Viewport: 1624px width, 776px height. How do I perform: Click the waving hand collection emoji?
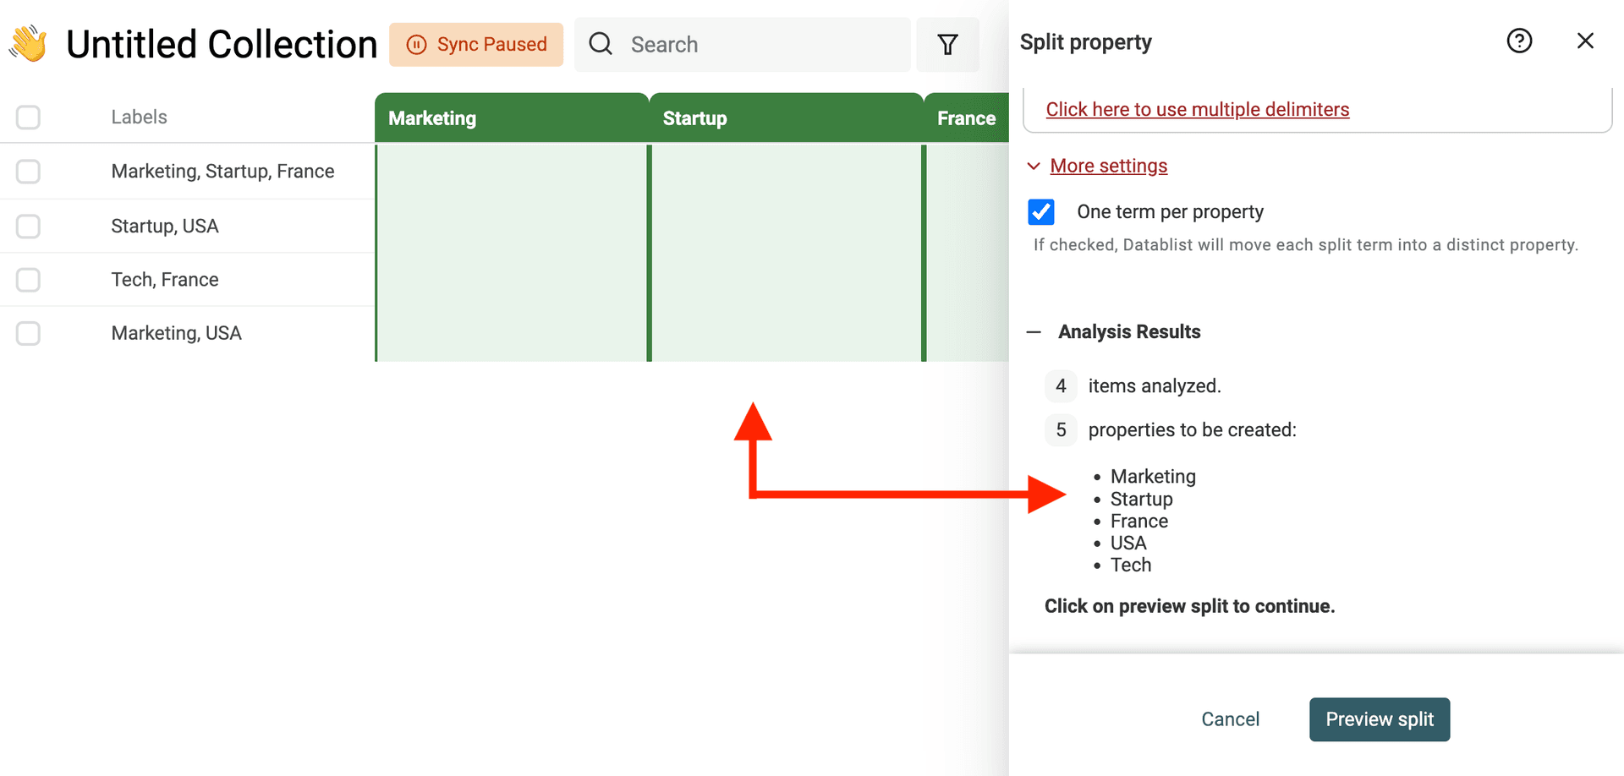(x=29, y=44)
